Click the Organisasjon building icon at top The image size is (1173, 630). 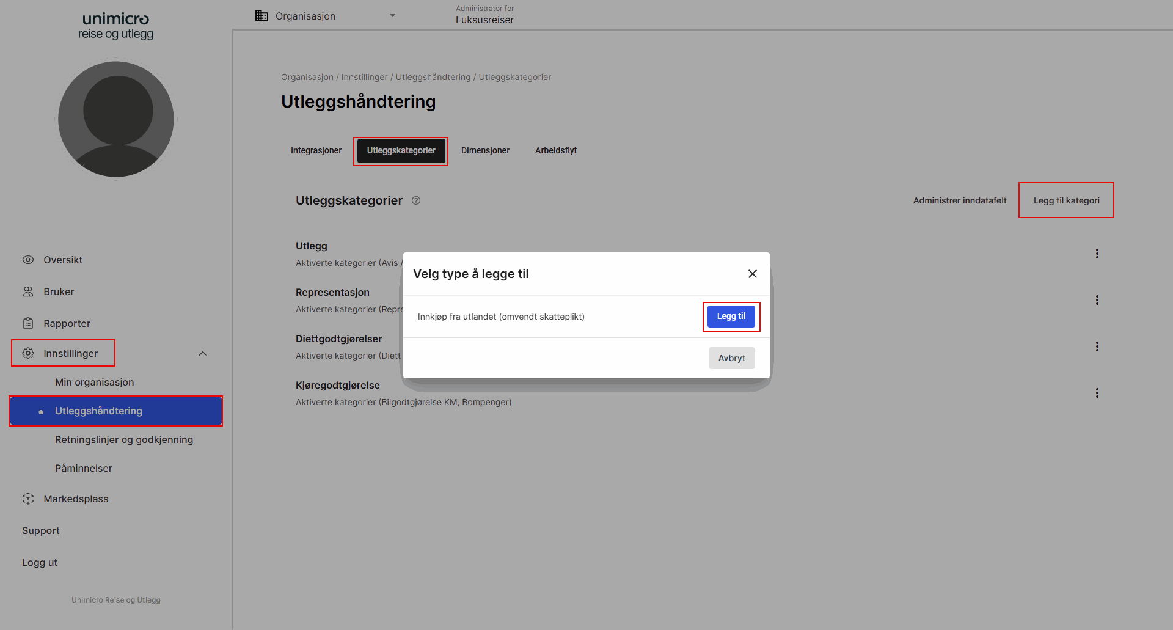tap(261, 15)
